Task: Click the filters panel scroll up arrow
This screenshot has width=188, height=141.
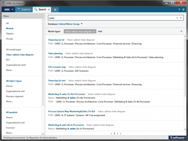Action: (x=43, y=20)
